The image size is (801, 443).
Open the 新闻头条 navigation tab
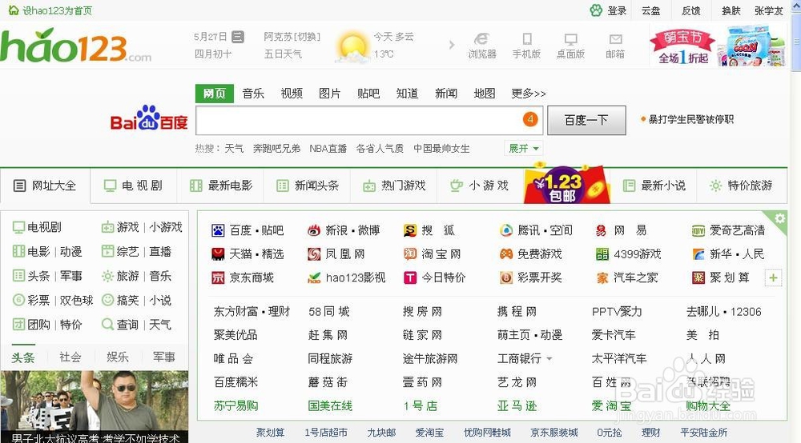click(x=308, y=186)
